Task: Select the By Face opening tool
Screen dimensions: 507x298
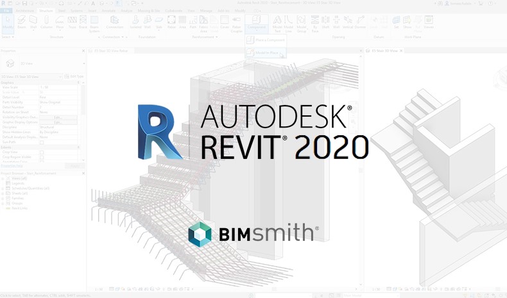Action: click(315, 24)
